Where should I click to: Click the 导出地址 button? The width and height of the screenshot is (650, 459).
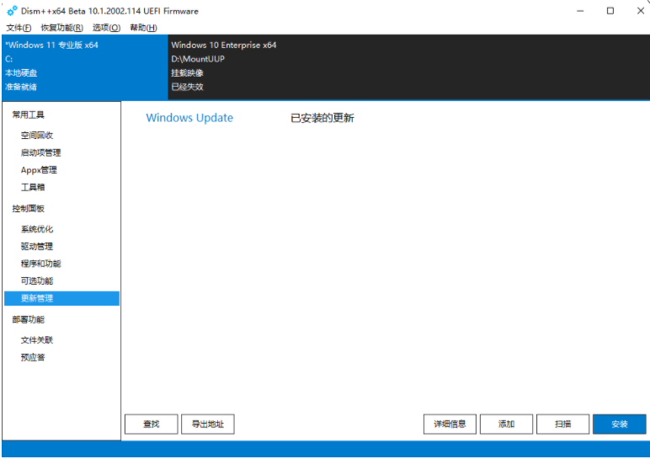pos(208,424)
